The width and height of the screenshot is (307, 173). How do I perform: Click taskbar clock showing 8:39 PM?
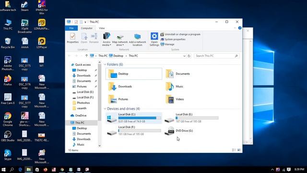tap(299, 170)
